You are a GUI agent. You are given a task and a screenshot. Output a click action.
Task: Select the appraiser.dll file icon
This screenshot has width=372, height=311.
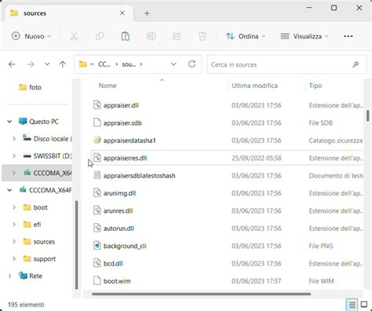point(97,105)
